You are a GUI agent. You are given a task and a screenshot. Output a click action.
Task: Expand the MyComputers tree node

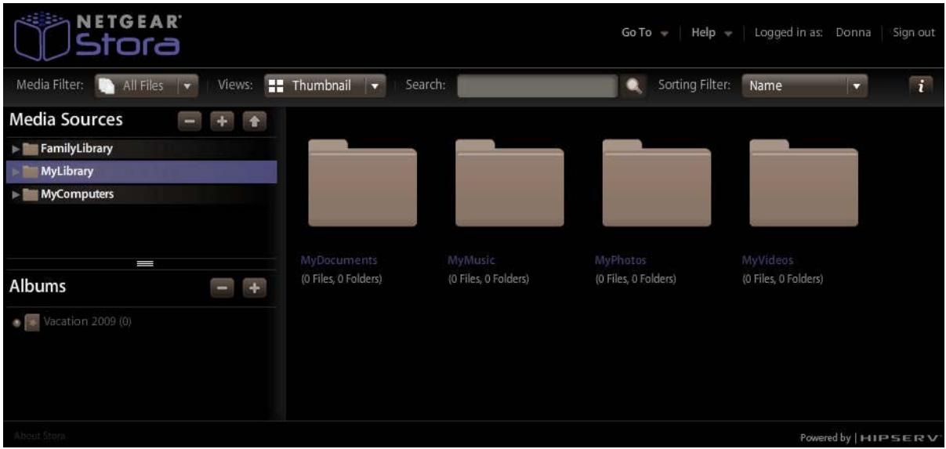click(x=16, y=194)
